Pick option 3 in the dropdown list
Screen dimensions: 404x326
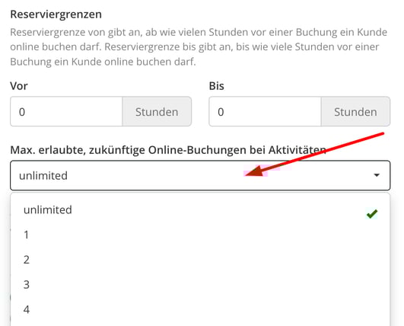click(x=200, y=285)
